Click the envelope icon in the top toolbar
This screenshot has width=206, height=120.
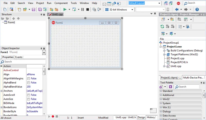click(x=105, y=4)
